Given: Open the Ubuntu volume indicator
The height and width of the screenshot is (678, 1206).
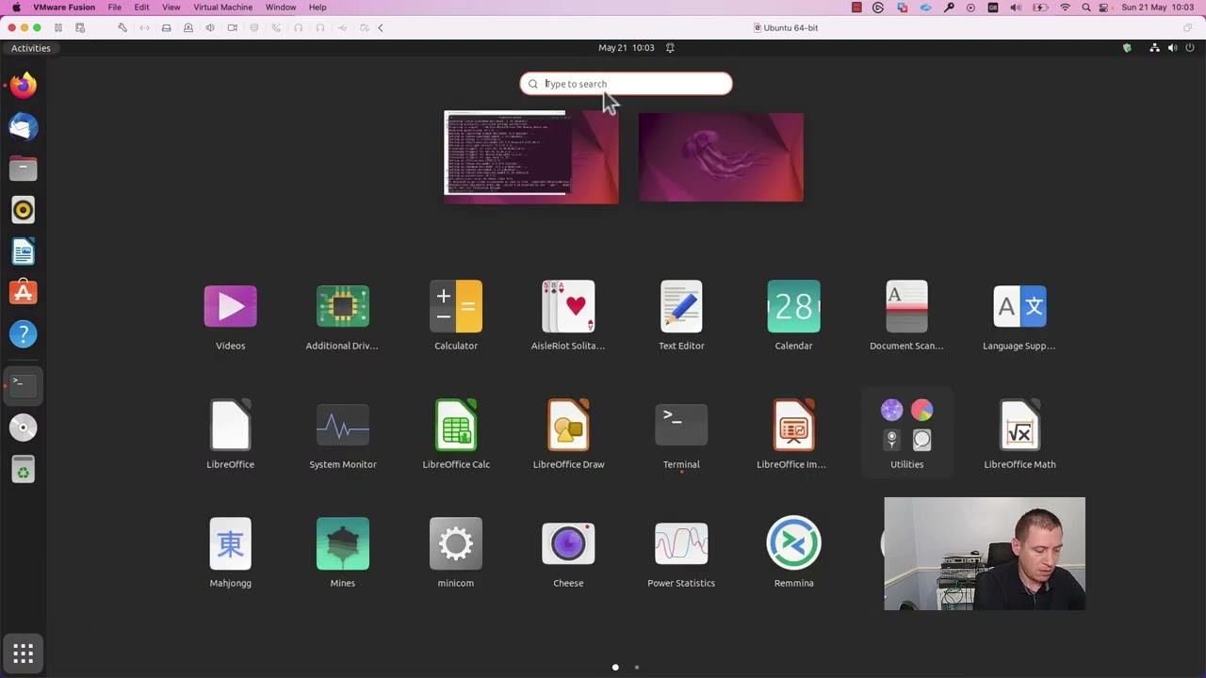Looking at the screenshot, I should click(1172, 48).
